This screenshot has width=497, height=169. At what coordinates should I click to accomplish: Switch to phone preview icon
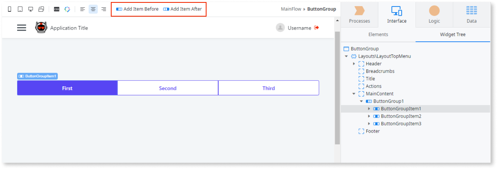click(10, 9)
